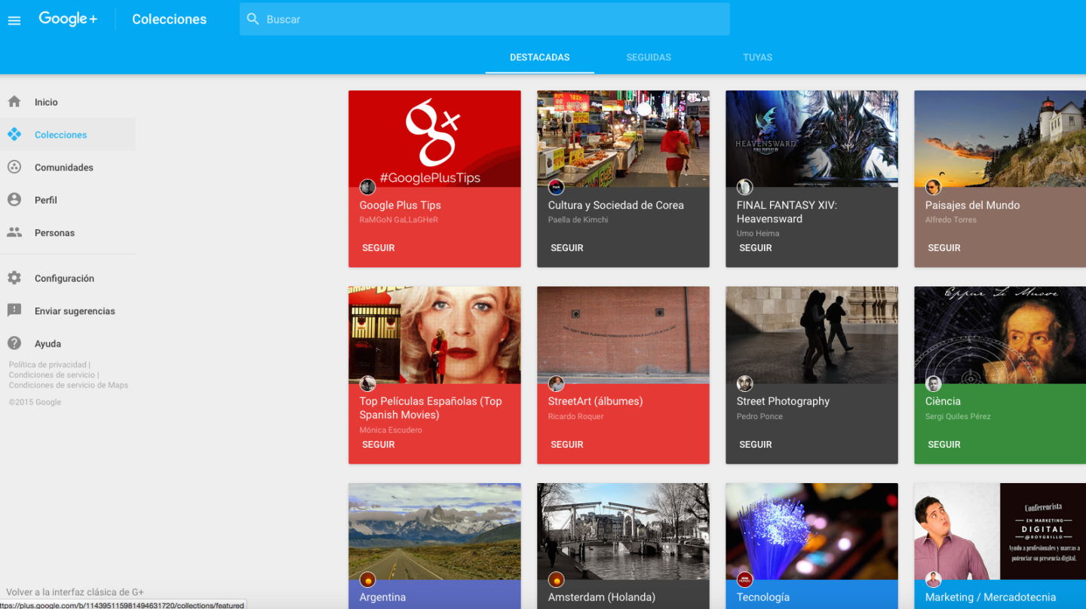
Task: Click the avatar on Marketing / Mercadotecnia card
Action: 933,580
